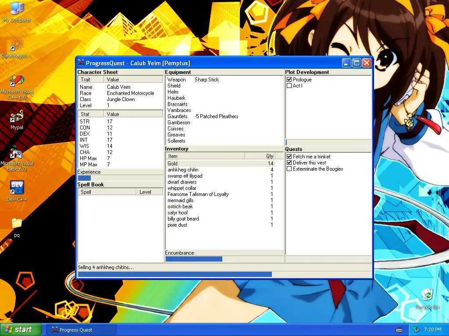Click the Spell column header
Image resolution: width=449 pixels, height=336 pixels.
tap(107, 192)
